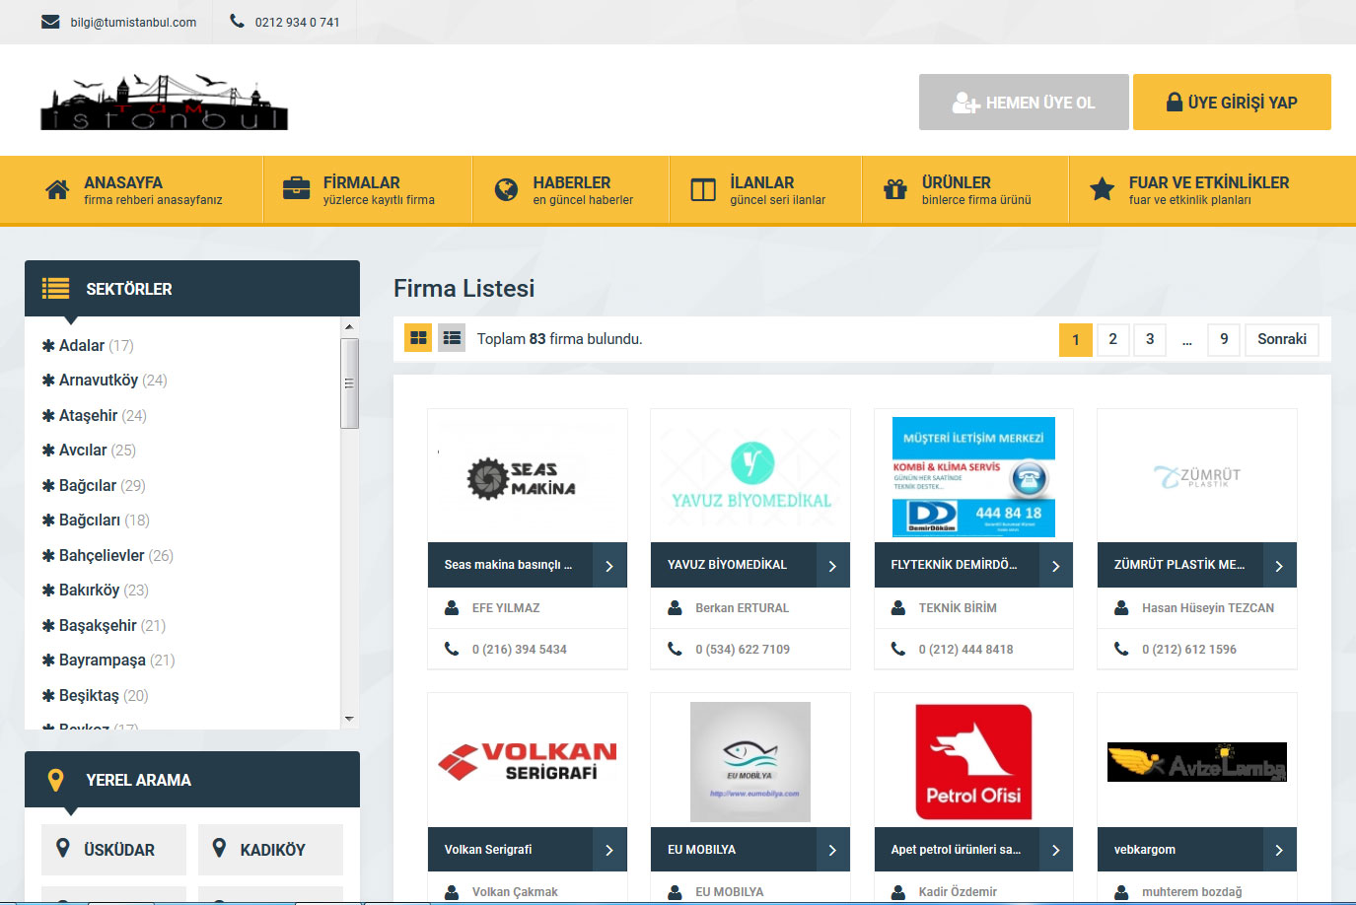The height and width of the screenshot is (905, 1356).
Task: Click sector list scrollbar up arrow
Action: click(349, 326)
